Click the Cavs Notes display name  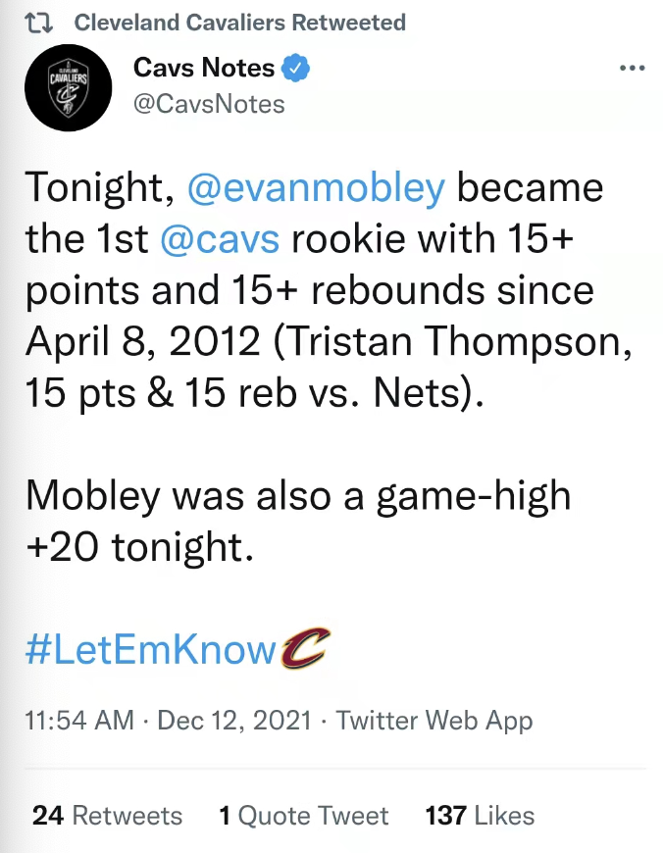pyautogui.click(x=204, y=68)
